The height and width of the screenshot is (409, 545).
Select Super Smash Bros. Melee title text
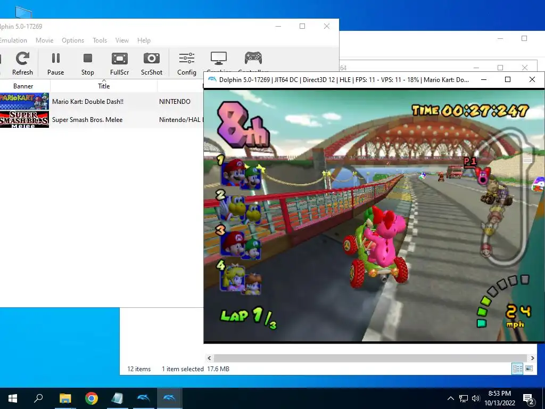click(87, 120)
